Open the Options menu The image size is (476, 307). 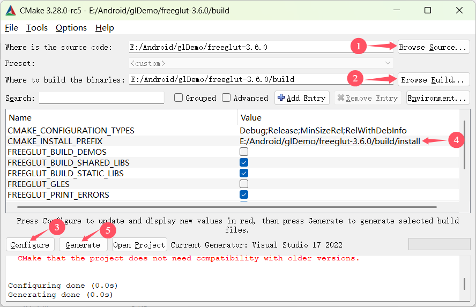click(x=71, y=28)
